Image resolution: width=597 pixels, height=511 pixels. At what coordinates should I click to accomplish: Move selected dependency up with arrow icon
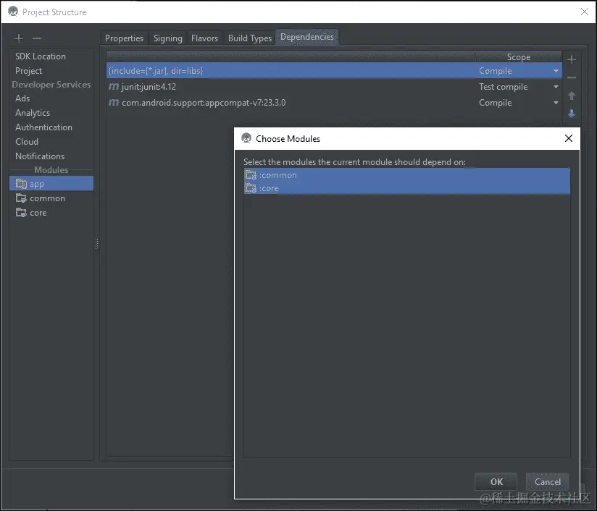572,96
